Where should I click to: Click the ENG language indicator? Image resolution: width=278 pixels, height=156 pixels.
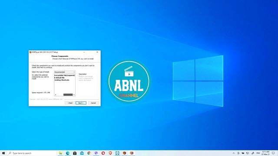tap(258, 153)
